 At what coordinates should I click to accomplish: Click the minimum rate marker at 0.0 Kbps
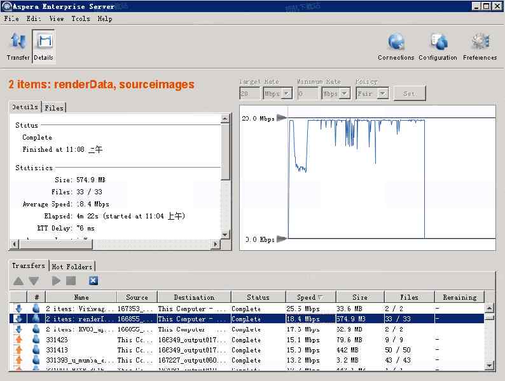coord(282,239)
